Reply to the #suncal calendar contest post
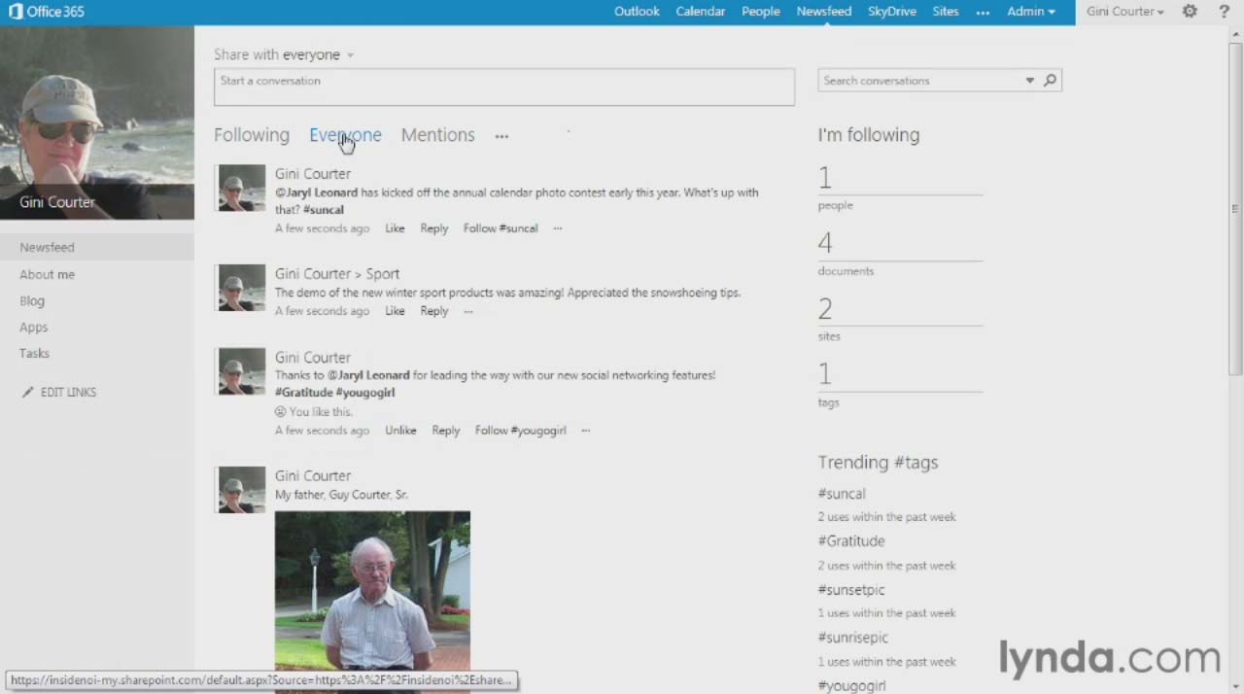Image resolution: width=1244 pixels, height=694 pixels. point(434,228)
